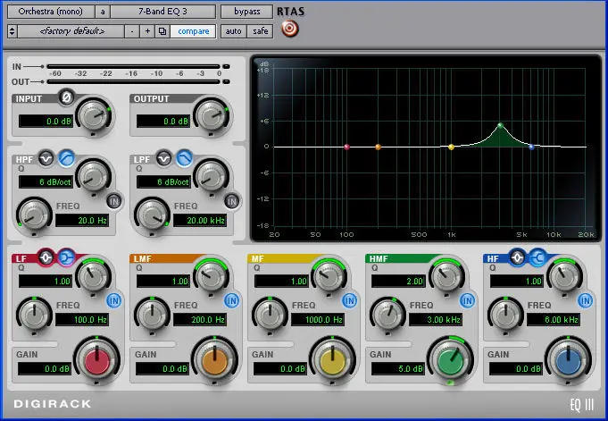Click the INPUT gain knob
Image resolution: width=608 pixels, height=421 pixels.
[95, 115]
